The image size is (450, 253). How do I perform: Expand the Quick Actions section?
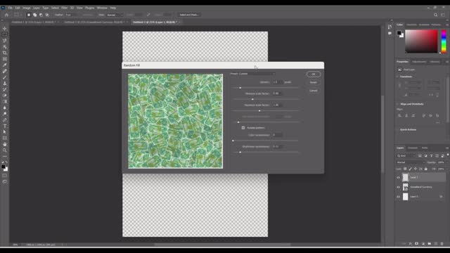click(397, 129)
